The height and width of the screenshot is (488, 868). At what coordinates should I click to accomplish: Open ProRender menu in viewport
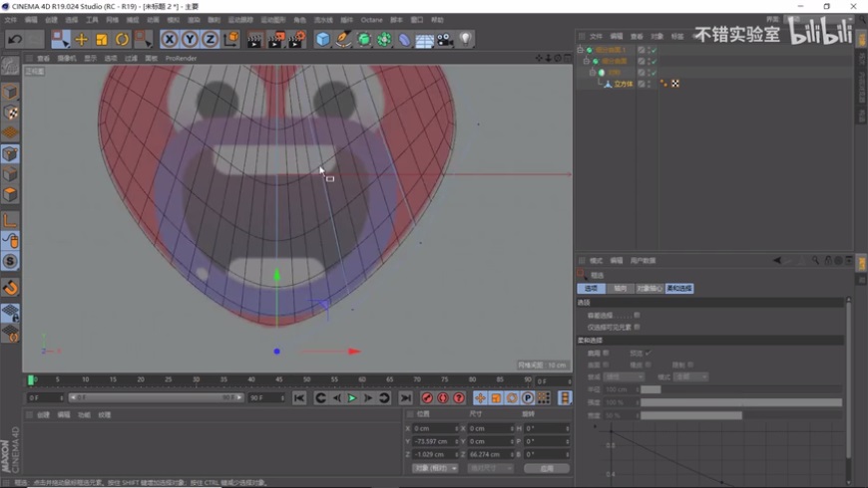(181, 58)
